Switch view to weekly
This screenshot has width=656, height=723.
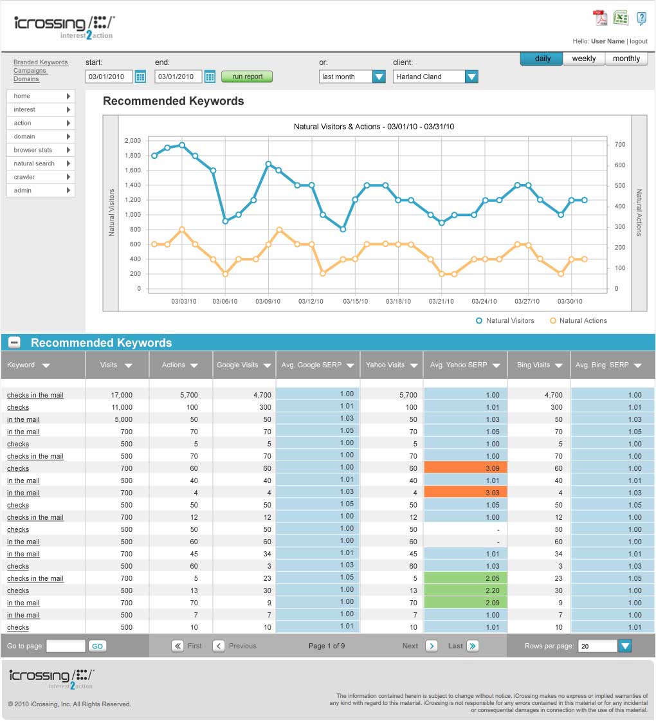pos(583,59)
